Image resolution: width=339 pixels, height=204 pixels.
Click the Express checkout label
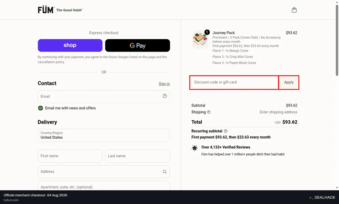pyautogui.click(x=104, y=33)
